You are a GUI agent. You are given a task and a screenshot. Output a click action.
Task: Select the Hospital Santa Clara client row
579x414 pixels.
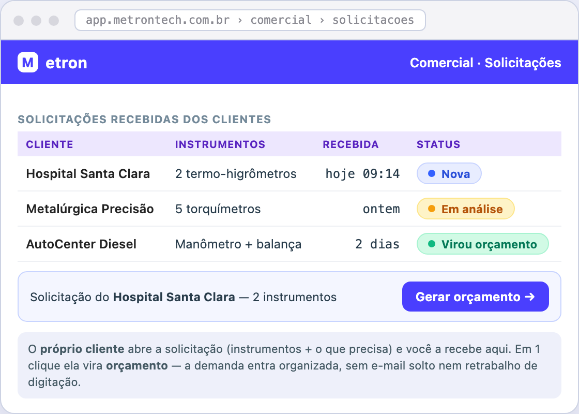pos(289,173)
